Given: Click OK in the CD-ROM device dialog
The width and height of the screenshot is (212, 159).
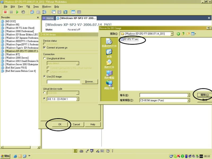Looking at the screenshot, I should 60,124.
